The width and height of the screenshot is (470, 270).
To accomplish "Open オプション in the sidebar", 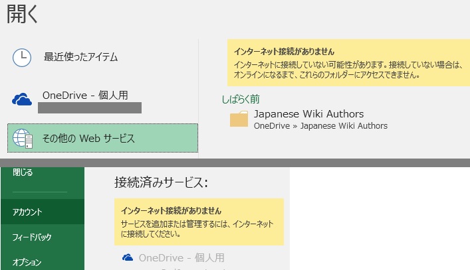I will pyautogui.click(x=43, y=262).
